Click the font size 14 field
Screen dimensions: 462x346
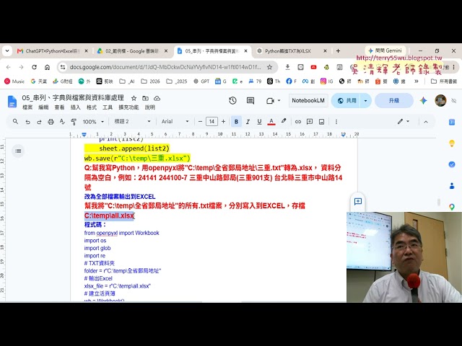click(212, 122)
